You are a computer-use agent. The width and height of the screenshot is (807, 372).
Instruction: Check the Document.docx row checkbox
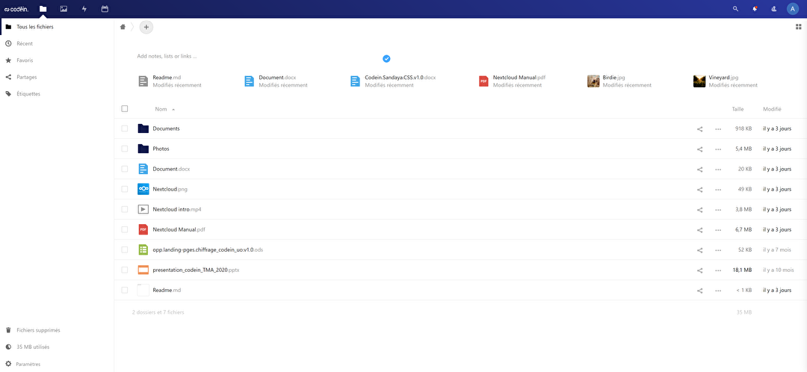point(125,169)
